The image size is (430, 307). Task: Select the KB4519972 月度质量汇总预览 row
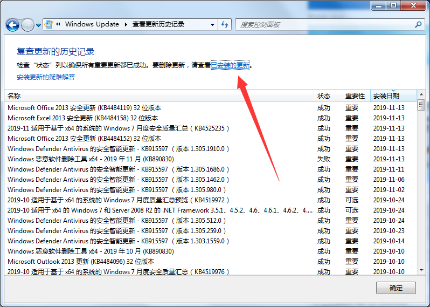(210, 200)
